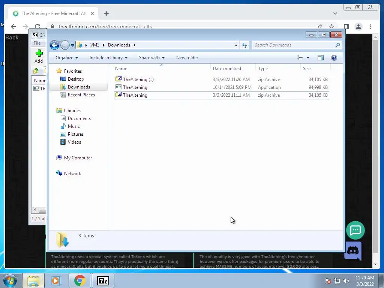Click the TheAltening application file icon
Screen dimensions: 384x288
click(118, 87)
